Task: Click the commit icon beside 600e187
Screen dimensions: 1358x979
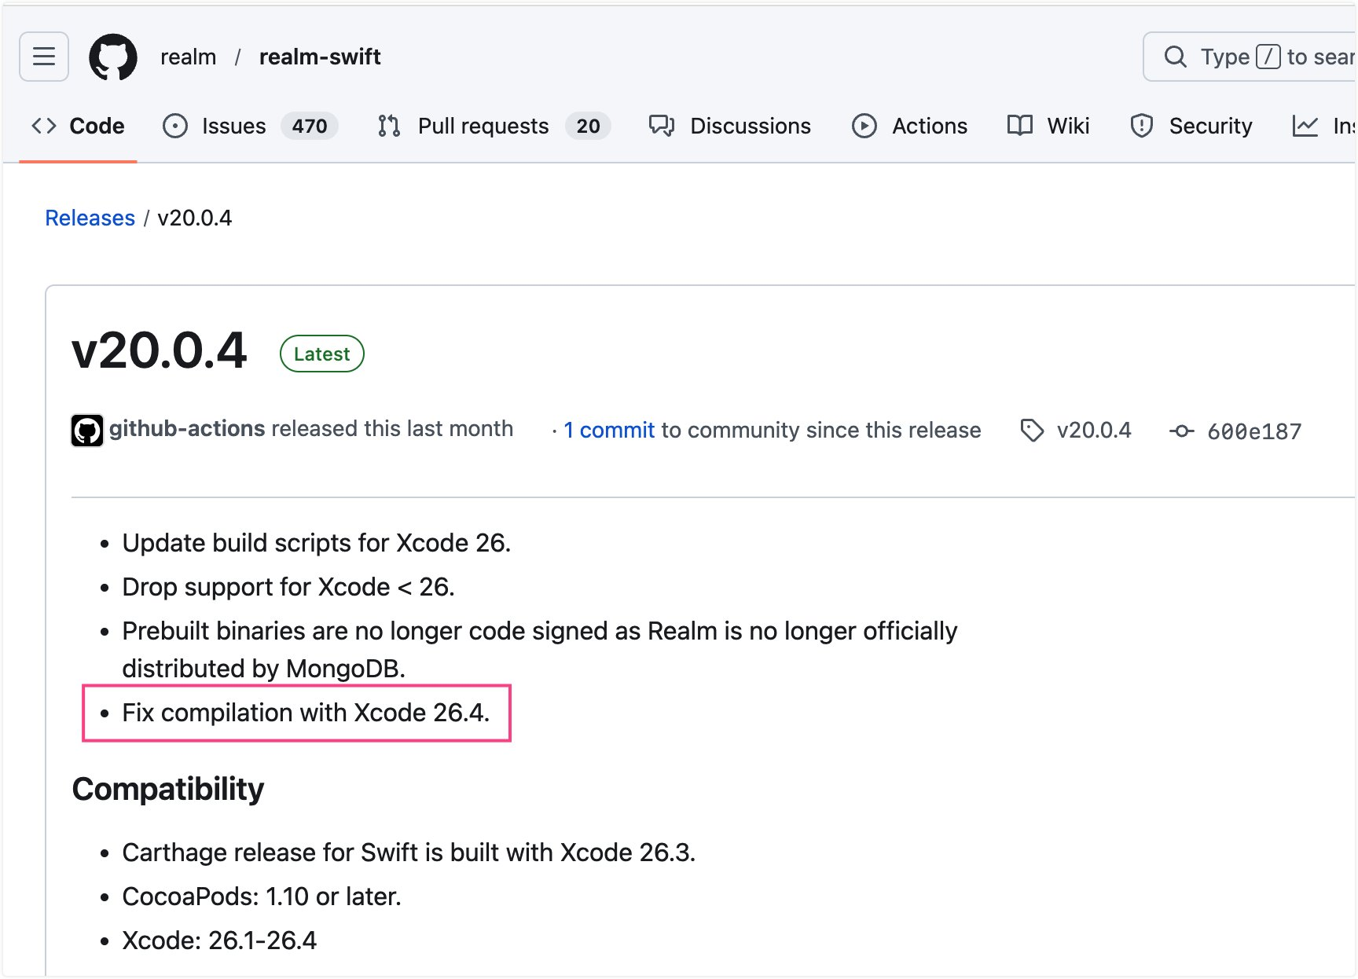Action: 1181,431
